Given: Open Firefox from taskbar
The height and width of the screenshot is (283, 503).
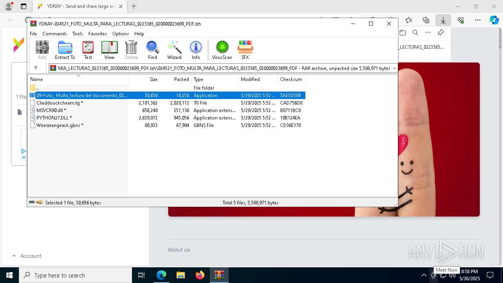Looking at the screenshot, I should pos(200,275).
